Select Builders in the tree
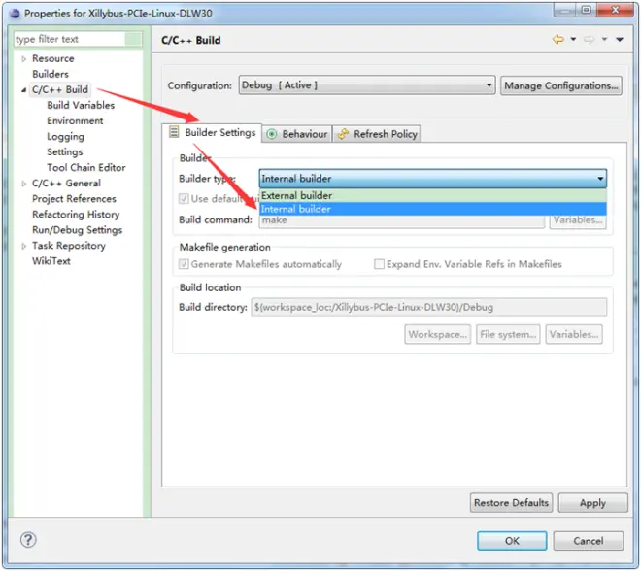 point(51,74)
